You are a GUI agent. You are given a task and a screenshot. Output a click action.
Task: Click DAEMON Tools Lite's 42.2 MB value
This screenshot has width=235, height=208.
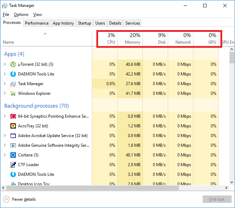(133, 74)
